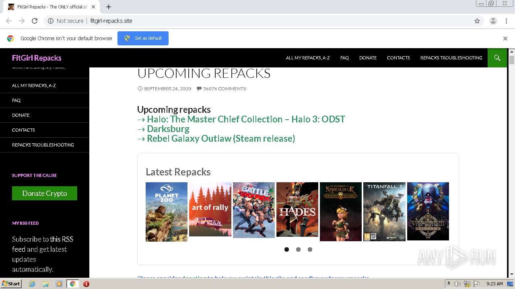The width and height of the screenshot is (515, 289).
Task: Open the Windows Start button
Action: (x=11, y=284)
